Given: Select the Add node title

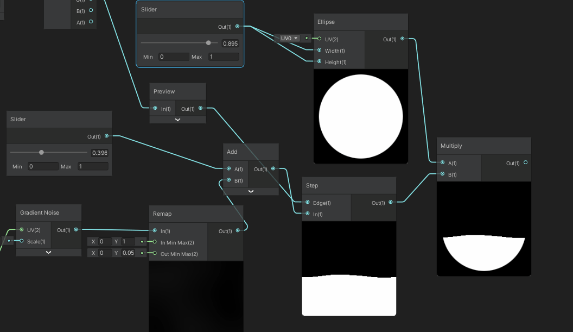Looking at the screenshot, I should coord(232,152).
